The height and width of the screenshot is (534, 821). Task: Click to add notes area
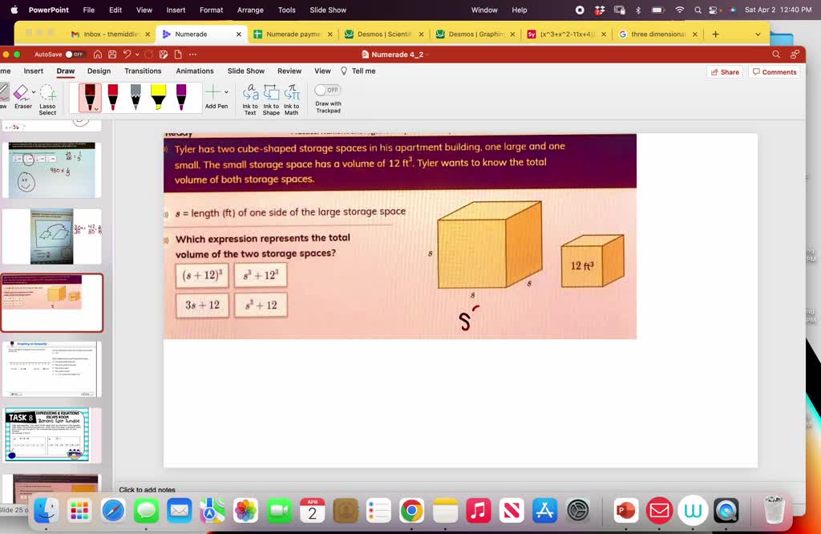148,490
